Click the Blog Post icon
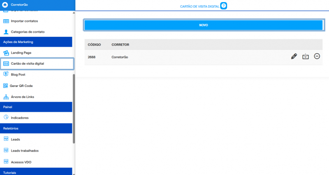 (x=6, y=74)
